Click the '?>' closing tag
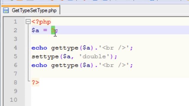Screen dimensions: 189x106 (x=35, y=82)
